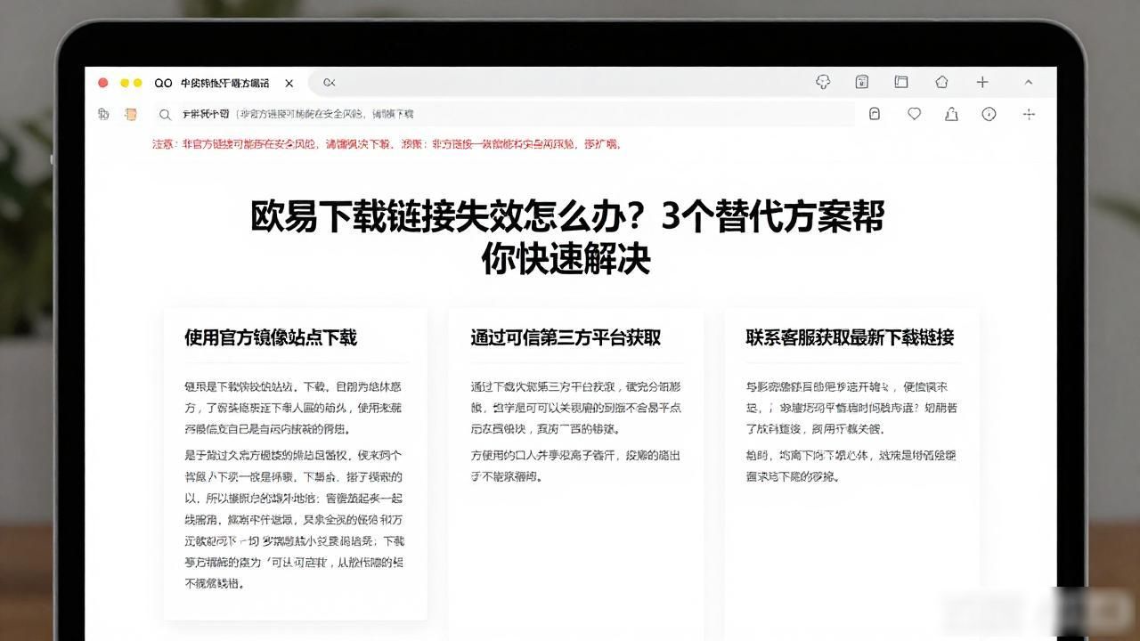
Task: Focus the address bar text field
Action: tap(503, 114)
